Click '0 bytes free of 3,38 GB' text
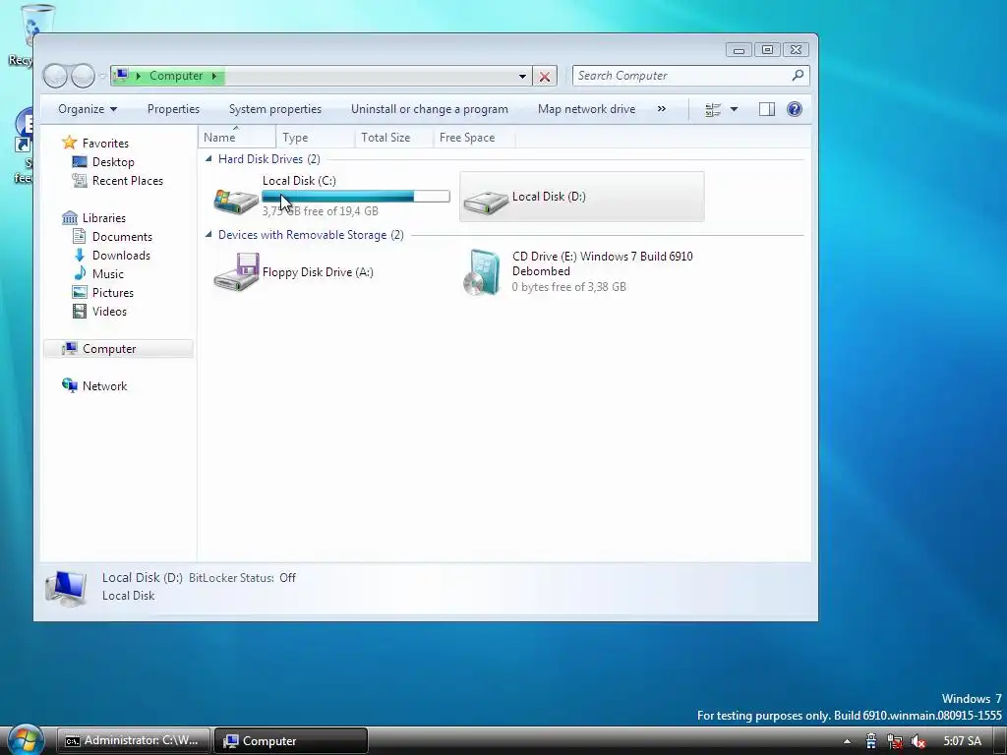Screen dimensions: 1007x755 click(x=569, y=287)
